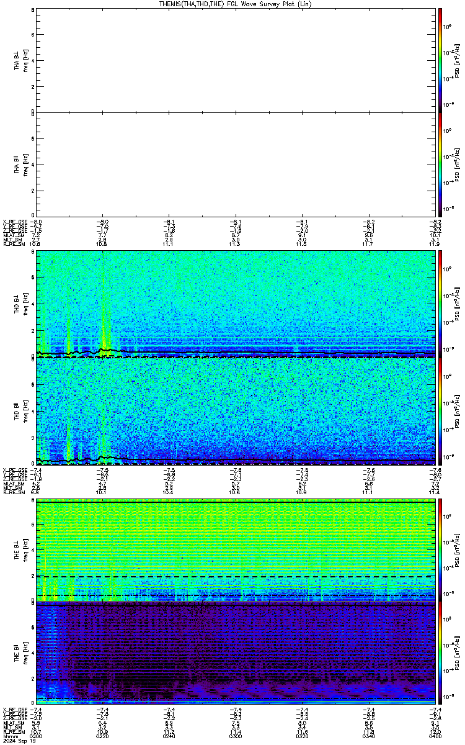Click the THA B perpendicular spectrogram panel
Image resolution: width=465 pixels, height=745 pixels.
coord(236,60)
